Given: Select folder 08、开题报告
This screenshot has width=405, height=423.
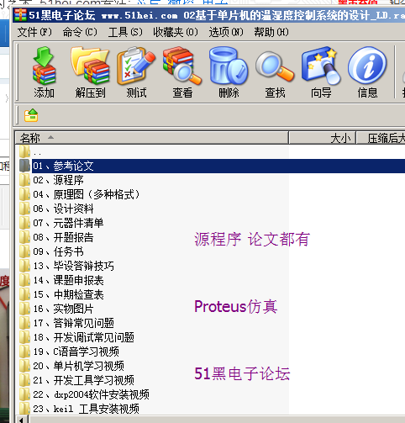Looking at the screenshot, I should [x=56, y=237].
